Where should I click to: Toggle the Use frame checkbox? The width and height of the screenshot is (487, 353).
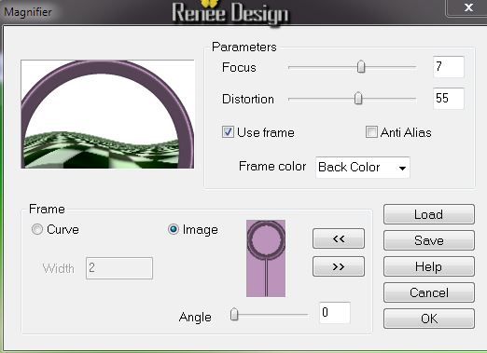pos(228,132)
